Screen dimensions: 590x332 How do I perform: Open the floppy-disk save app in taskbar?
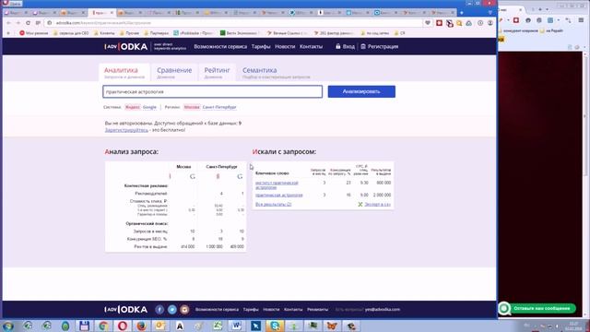point(84,326)
